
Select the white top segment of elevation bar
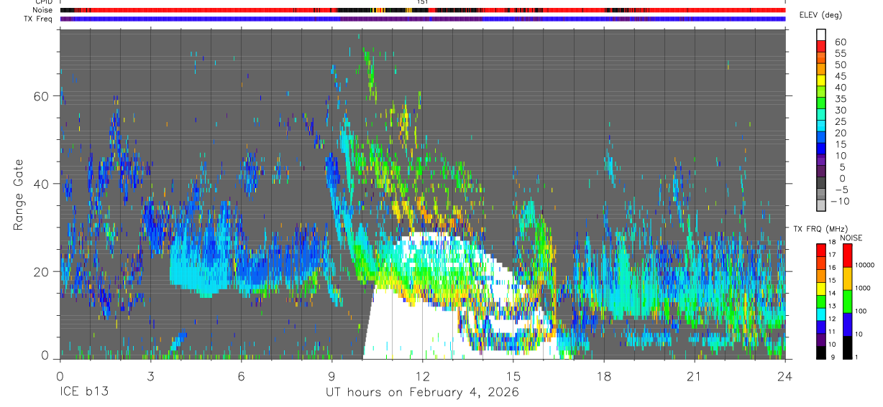pos(821,35)
